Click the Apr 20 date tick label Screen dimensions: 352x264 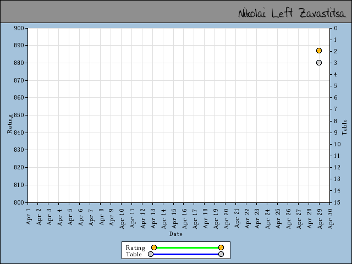click(226, 219)
